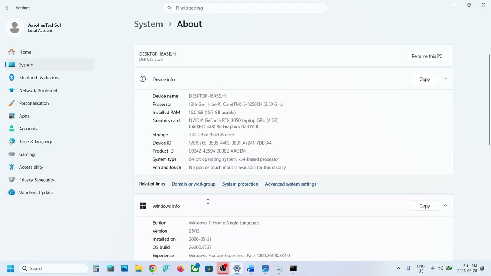Click the Network & internet wifi icon

pyautogui.click(x=12, y=90)
